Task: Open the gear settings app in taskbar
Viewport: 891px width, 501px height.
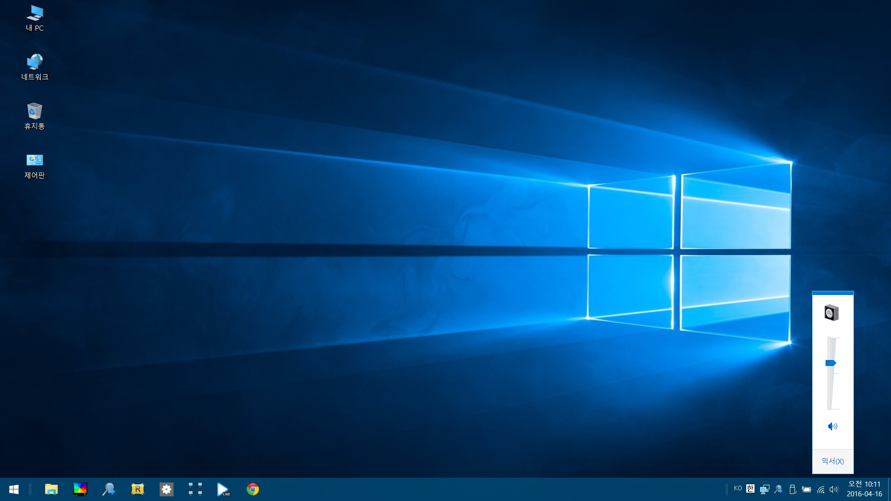Action: point(166,489)
